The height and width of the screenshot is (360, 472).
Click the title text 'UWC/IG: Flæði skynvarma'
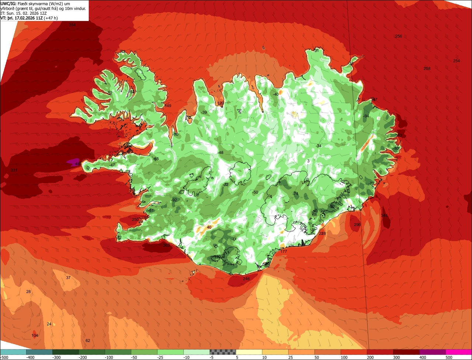tap(24, 3)
